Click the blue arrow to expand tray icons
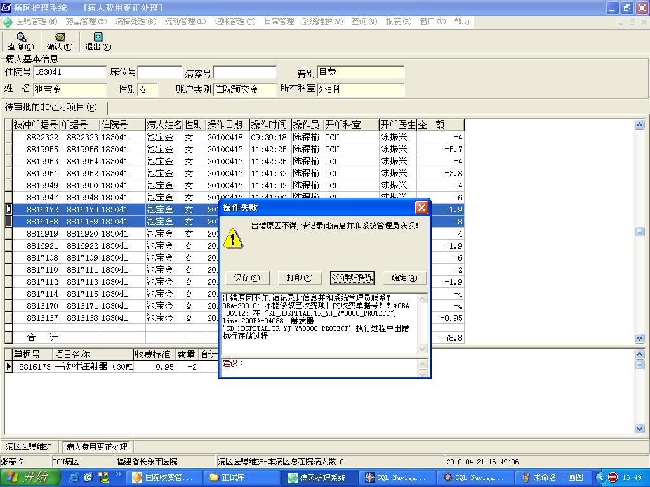Screen dimensions: 650x487 [x=601, y=477]
